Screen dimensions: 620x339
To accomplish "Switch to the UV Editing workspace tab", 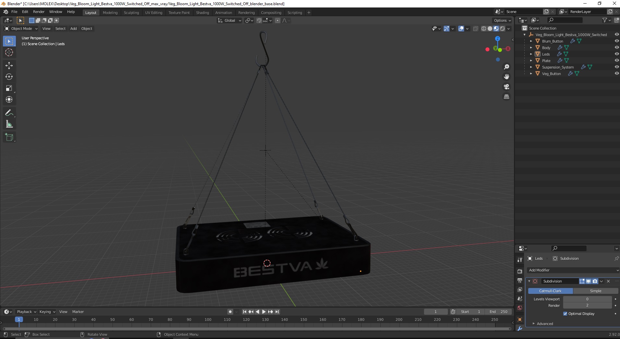I will [154, 13].
